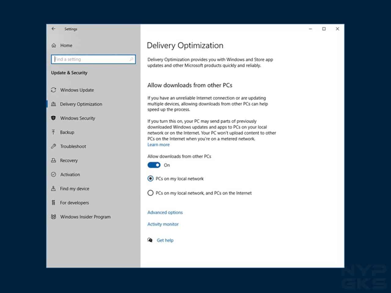The width and height of the screenshot is (391, 293).
Task: Turn off Allow downloads from other PCs
Action: tap(154, 165)
